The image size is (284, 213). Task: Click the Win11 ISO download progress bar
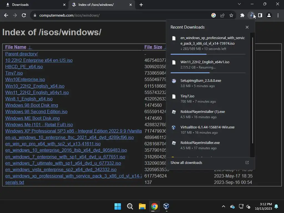tap(208, 73)
